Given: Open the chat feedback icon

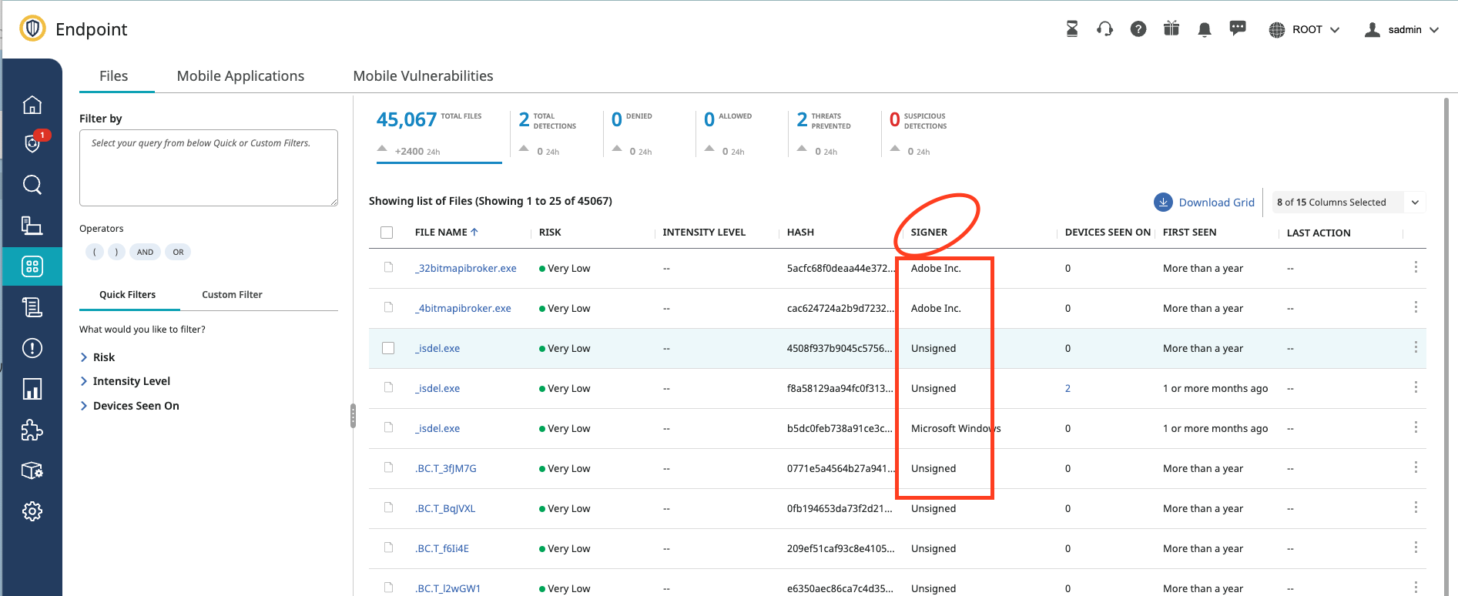Looking at the screenshot, I should 1238,28.
